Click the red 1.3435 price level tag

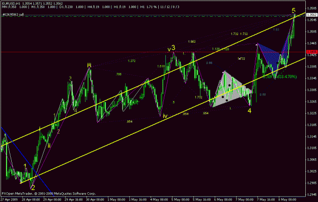pos(312,52)
